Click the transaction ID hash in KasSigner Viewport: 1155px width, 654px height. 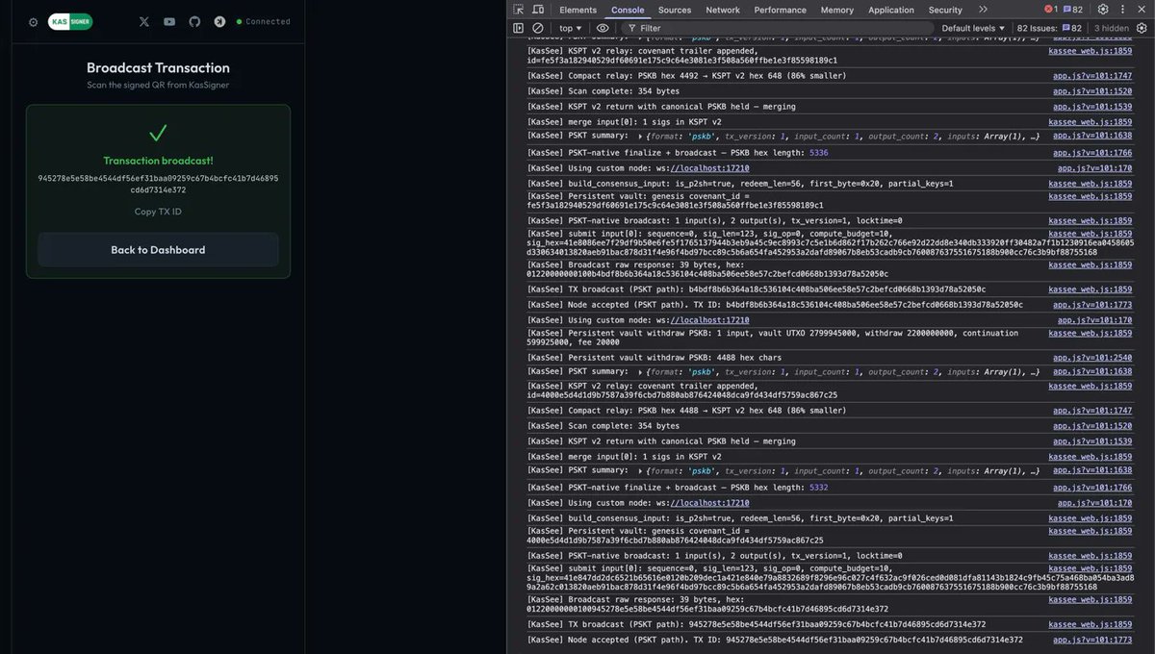click(x=158, y=184)
